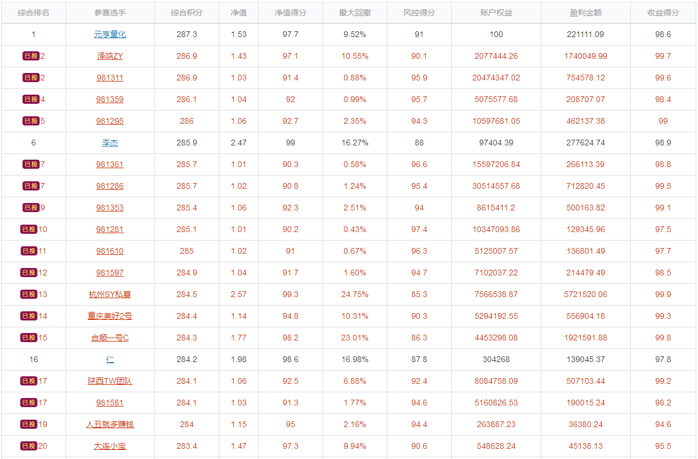698x459 pixels.
Task: Select profit amount 754578.12
Action: point(586,78)
